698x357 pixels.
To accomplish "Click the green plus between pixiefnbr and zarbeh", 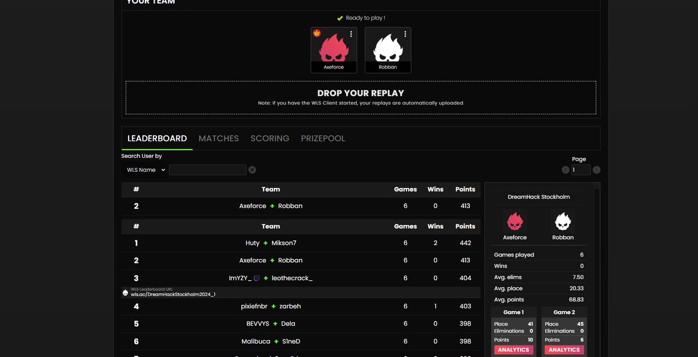I will [x=273, y=306].
